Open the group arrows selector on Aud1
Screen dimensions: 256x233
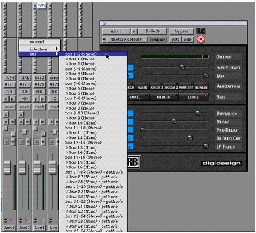[5, 220]
